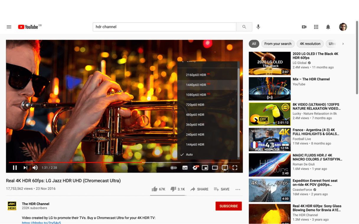Select 360p60 HDR quality

(207, 125)
